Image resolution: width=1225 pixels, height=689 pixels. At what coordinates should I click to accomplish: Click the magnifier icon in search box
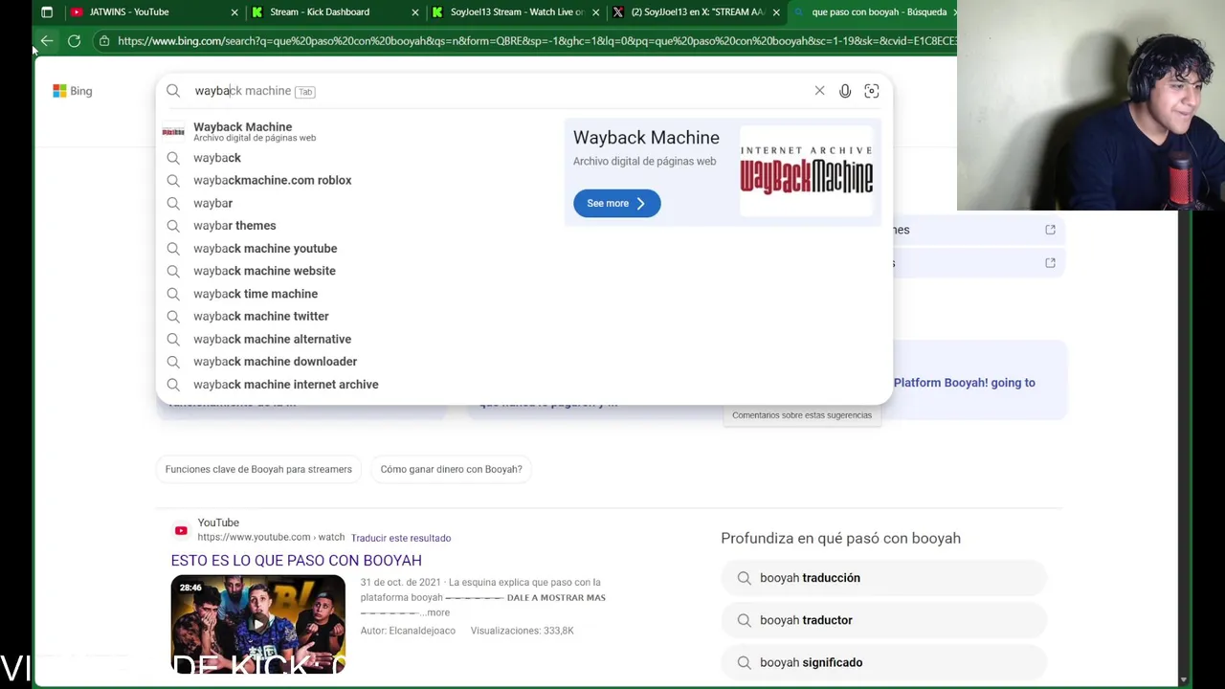click(173, 91)
